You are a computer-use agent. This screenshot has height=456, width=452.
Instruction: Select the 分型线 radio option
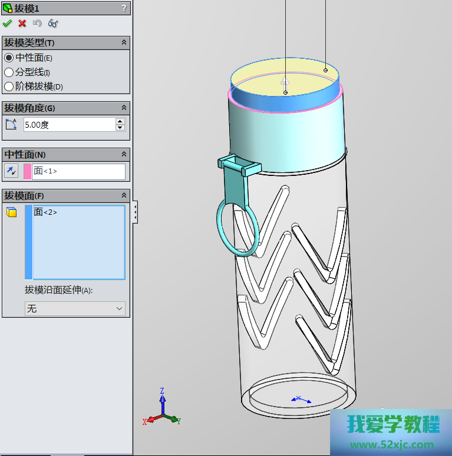9,72
